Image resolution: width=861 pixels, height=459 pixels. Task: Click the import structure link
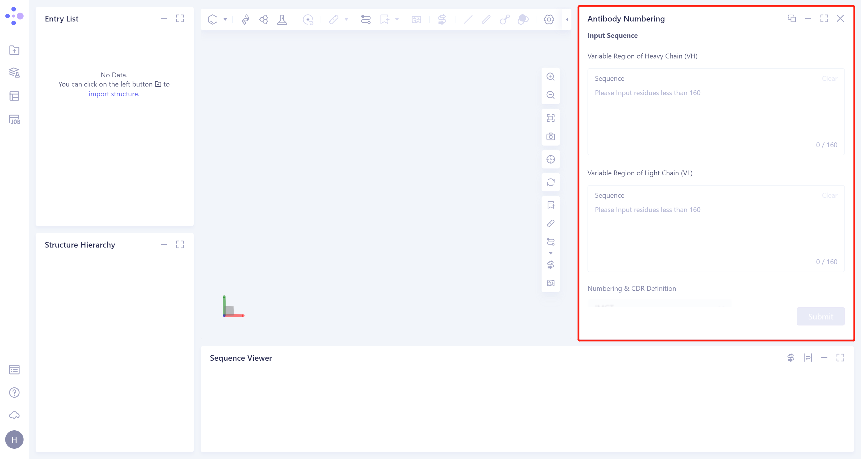(114, 94)
